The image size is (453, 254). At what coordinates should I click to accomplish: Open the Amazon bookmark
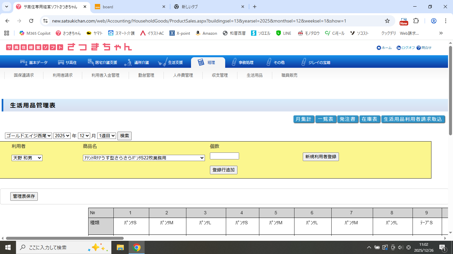(206, 33)
